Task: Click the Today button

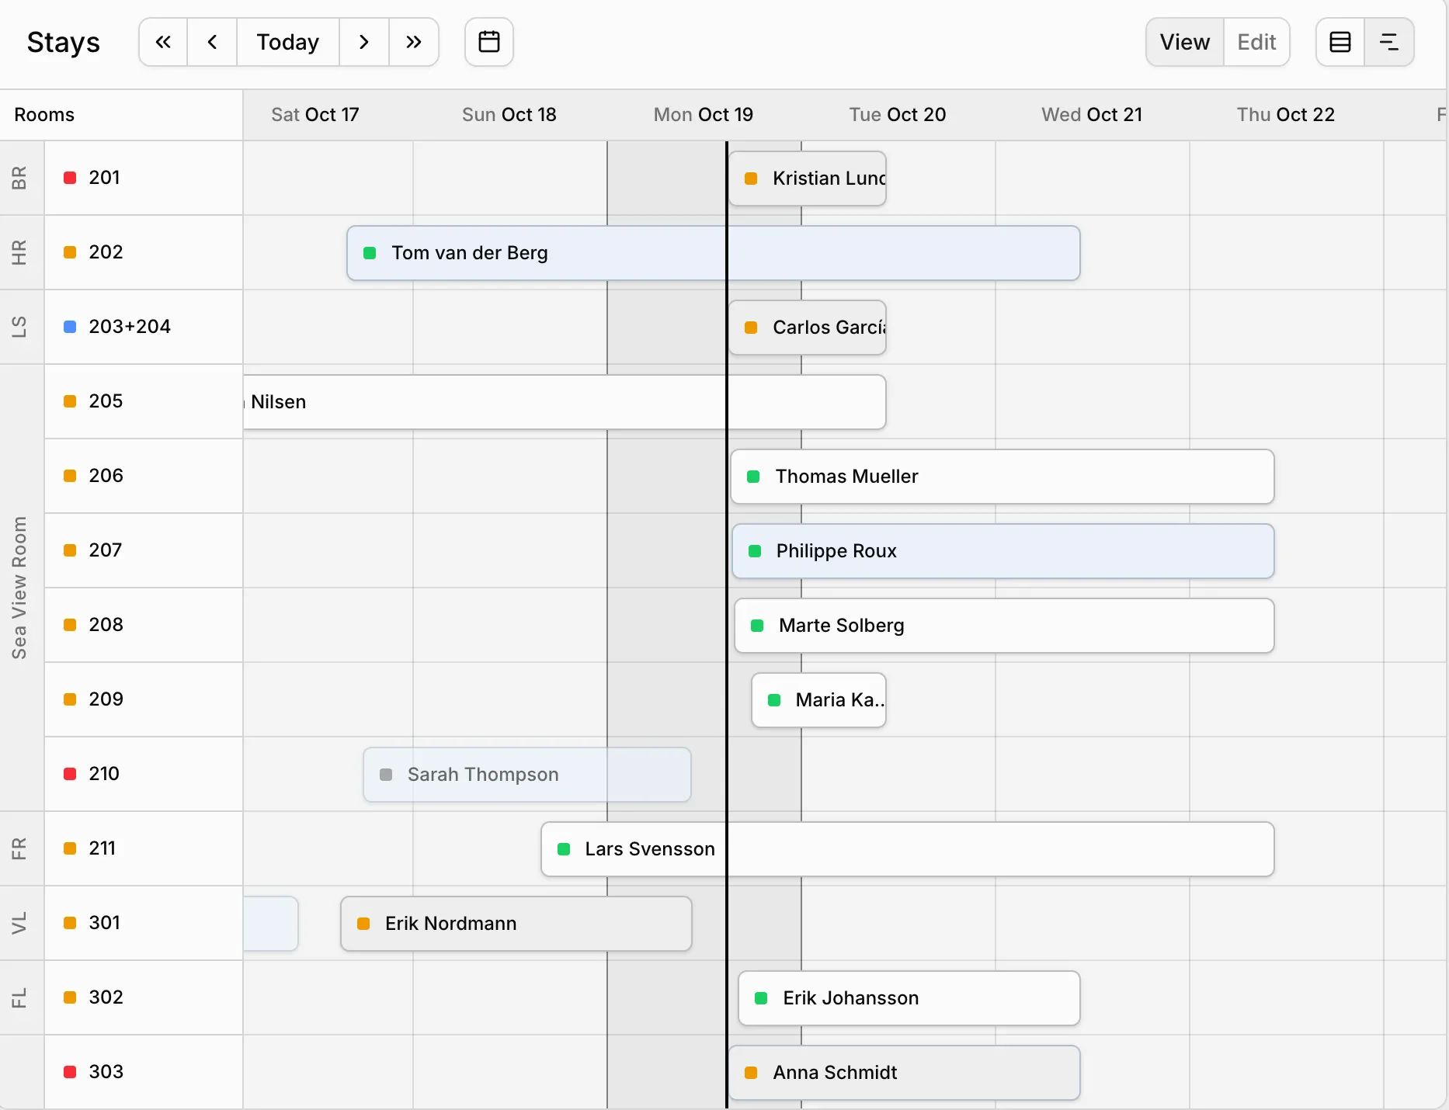Action: pos(288,42)
